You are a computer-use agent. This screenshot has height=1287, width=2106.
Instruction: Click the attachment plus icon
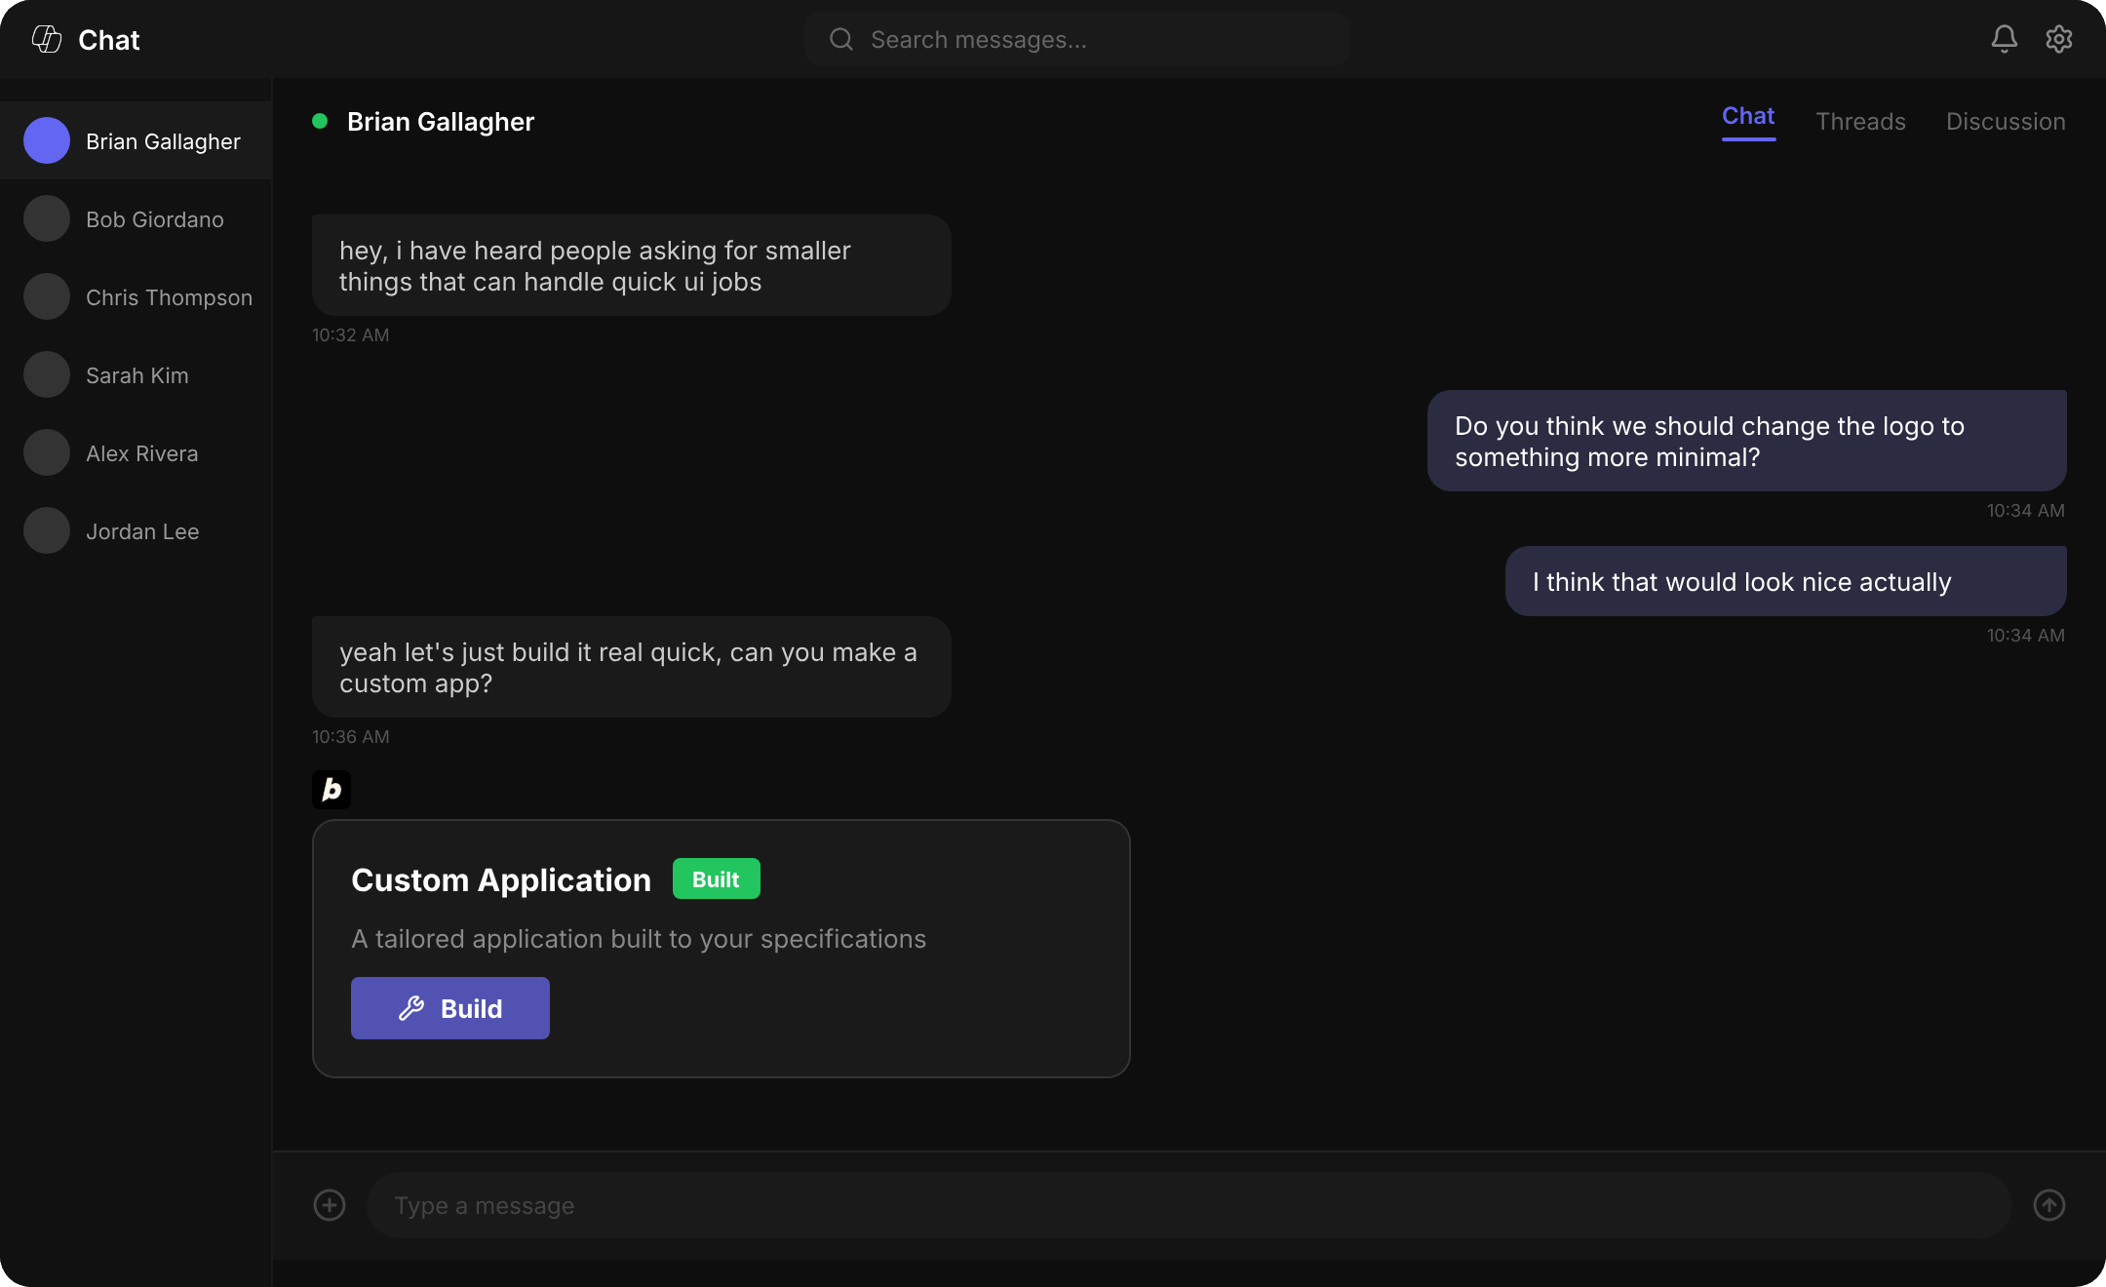[330, 1205]
